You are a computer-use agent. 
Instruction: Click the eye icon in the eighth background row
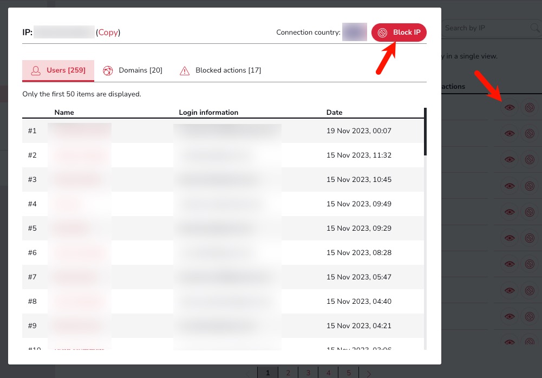(509, 290)
